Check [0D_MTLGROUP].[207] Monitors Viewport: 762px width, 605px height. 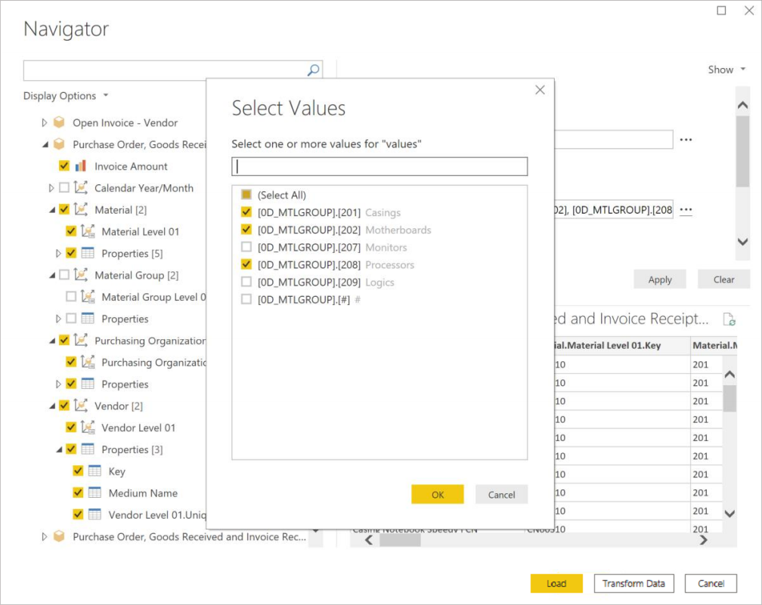246,247
